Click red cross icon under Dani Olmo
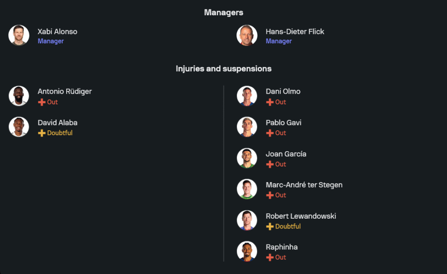447x274 pixels. [x=270, y=102]
